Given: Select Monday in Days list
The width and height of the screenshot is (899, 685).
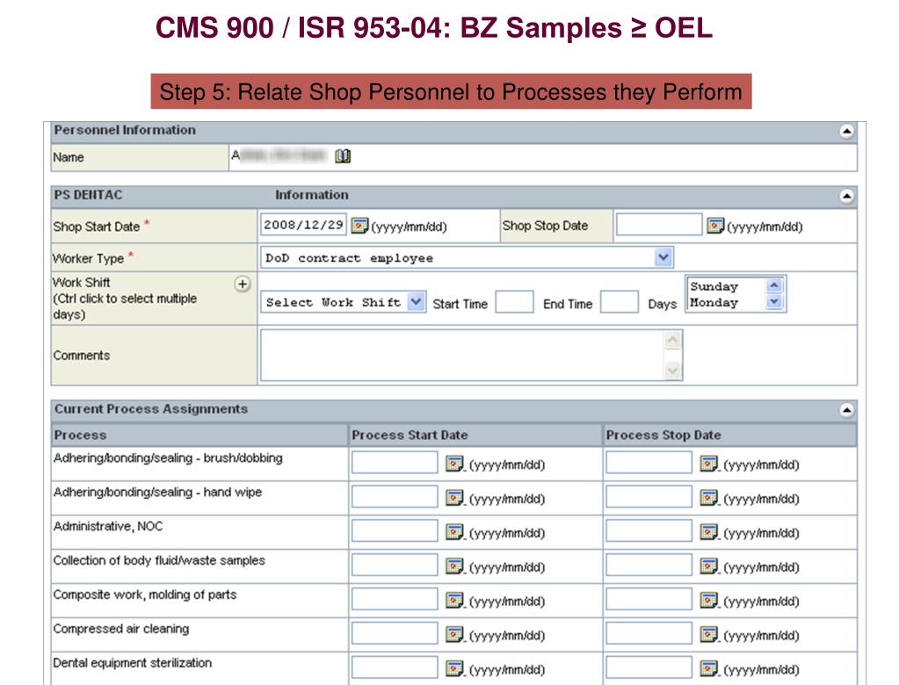Looking at the screenshot, I should [x=714, y=302].
